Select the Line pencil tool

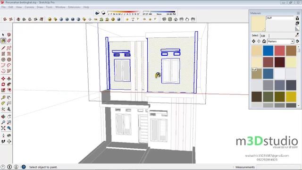tap(3, 48)
